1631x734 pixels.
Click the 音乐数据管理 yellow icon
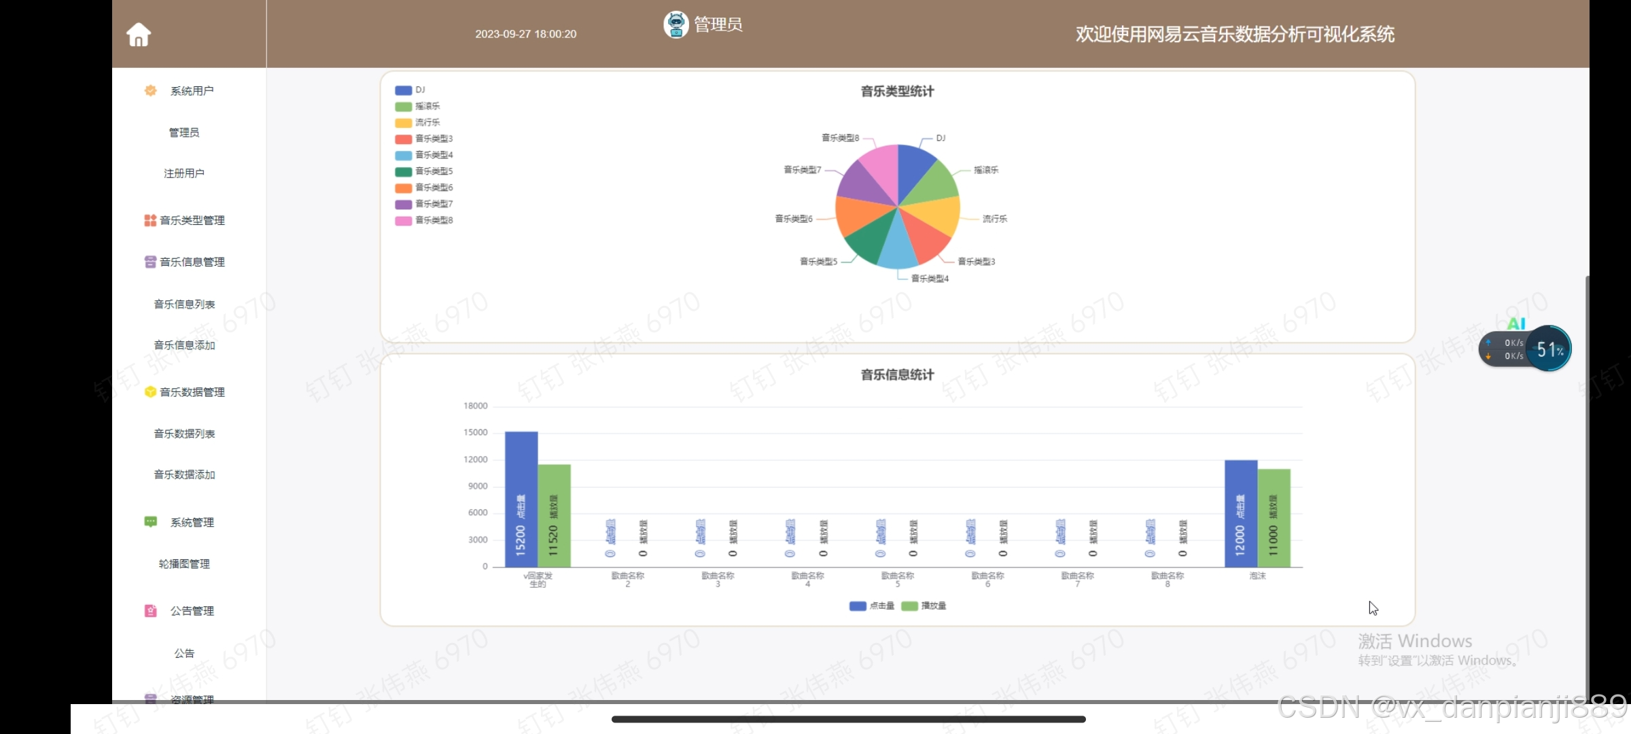coord(150,392)
